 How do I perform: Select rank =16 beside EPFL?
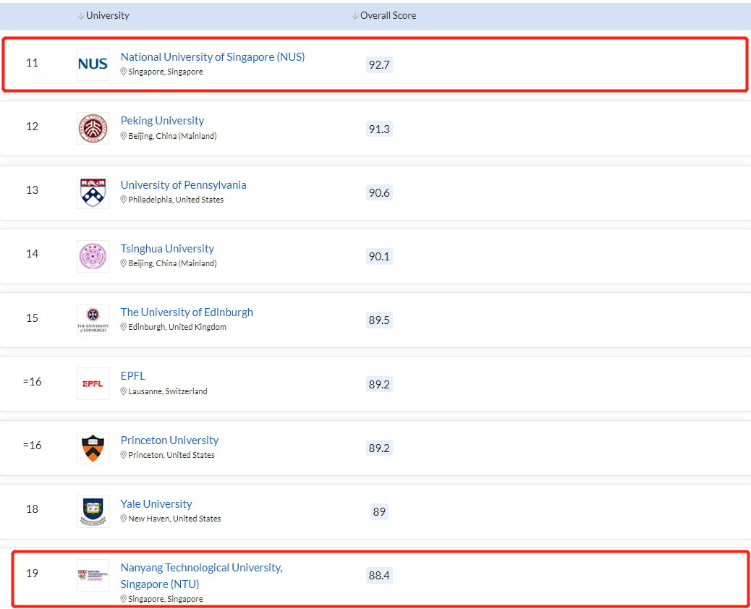[32, 382]
